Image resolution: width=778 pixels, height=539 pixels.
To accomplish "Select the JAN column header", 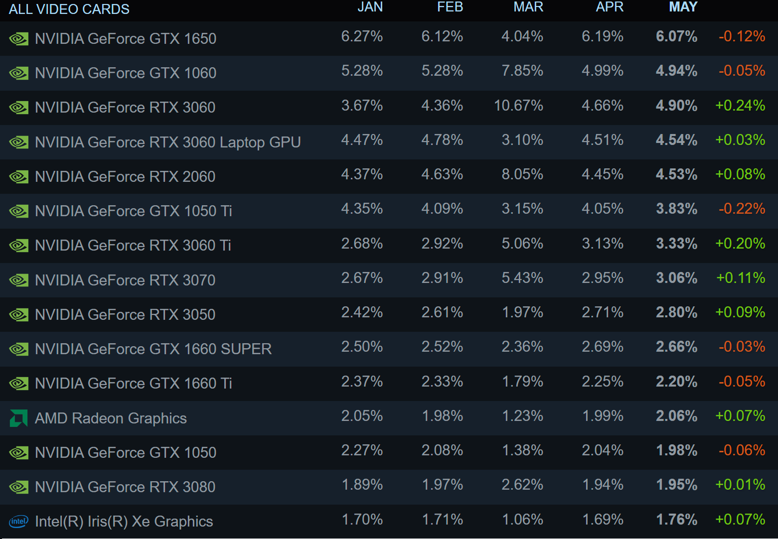I will click(370, 7).
